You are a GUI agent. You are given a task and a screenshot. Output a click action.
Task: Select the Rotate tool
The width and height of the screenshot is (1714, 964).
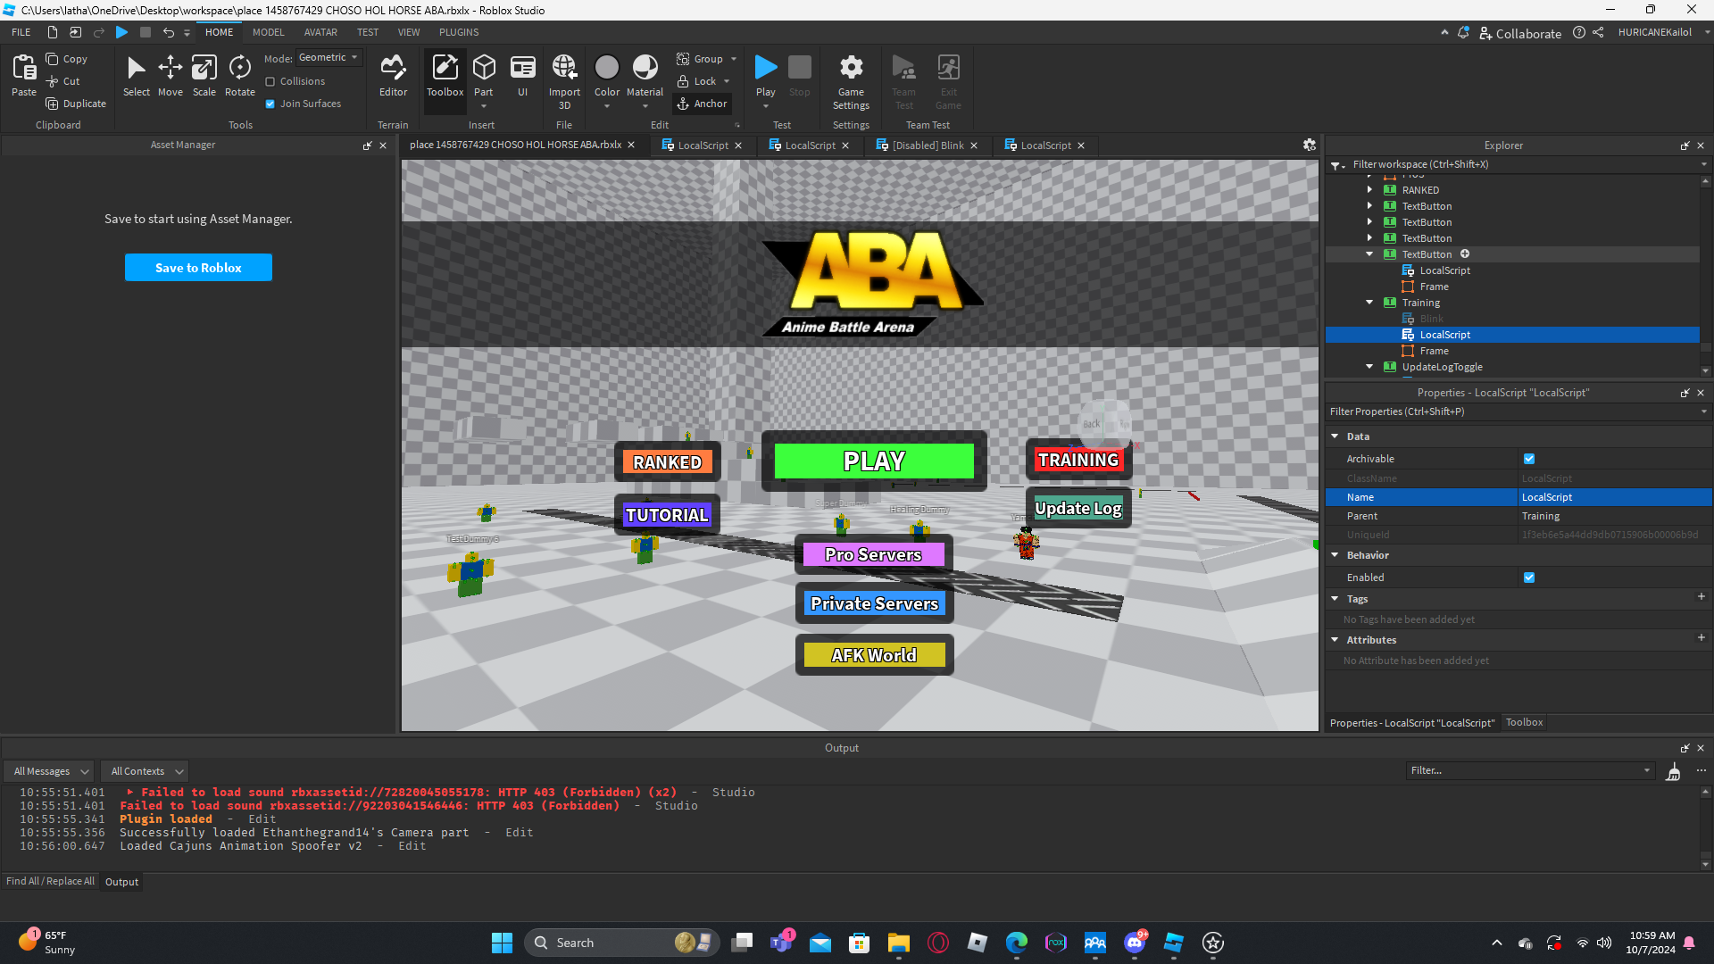(239, 76)
